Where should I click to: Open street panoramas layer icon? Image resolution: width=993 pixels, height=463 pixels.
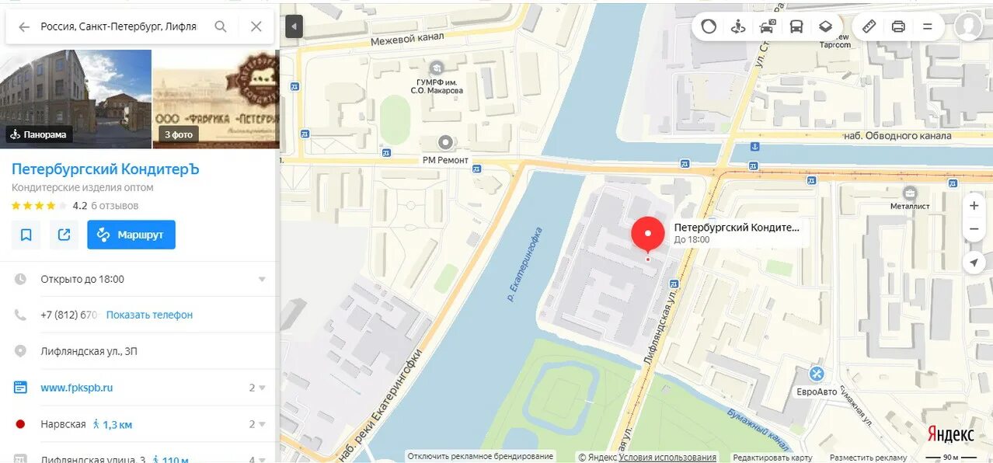pyautogui.click(x=738, y=26)
